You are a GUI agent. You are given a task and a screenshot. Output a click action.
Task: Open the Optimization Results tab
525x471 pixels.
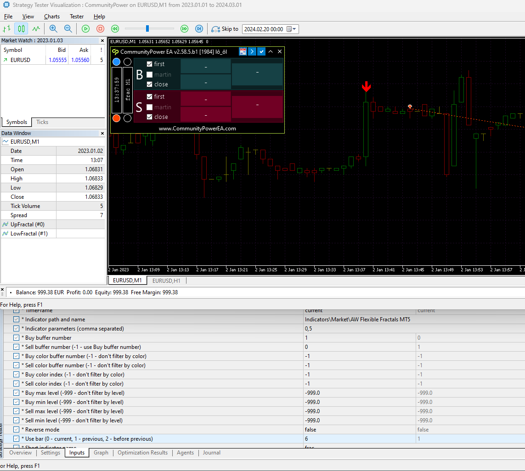click(143, 453)
